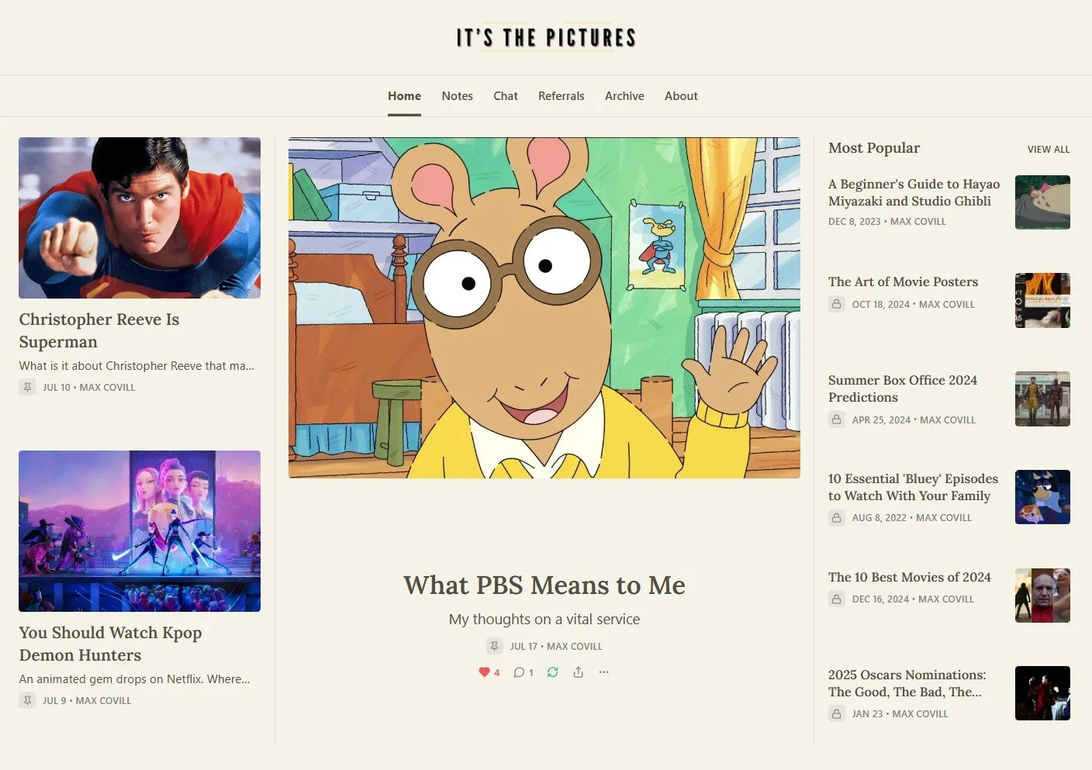The height and width of the screenshot is (770, 1092).
Task: Click the pin icon beside JUL 10
Action: pyautogui.click(x=27, y=387)
